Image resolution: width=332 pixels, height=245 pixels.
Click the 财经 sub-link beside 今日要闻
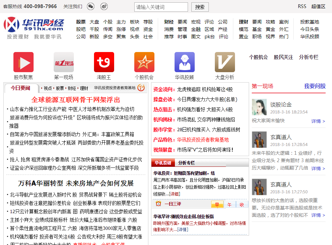click(72, 88)
